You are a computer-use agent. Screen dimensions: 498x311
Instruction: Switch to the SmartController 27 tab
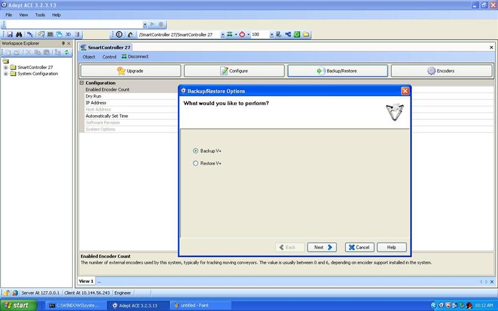105,47
